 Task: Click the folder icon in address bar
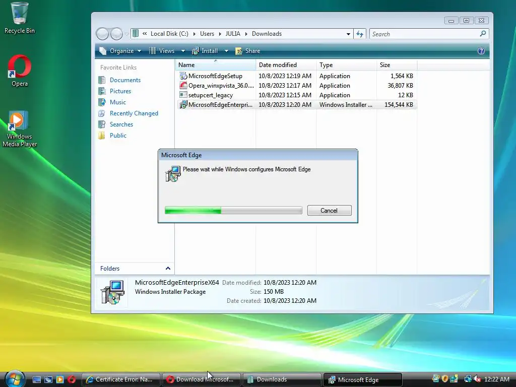(x=136, y=34)
